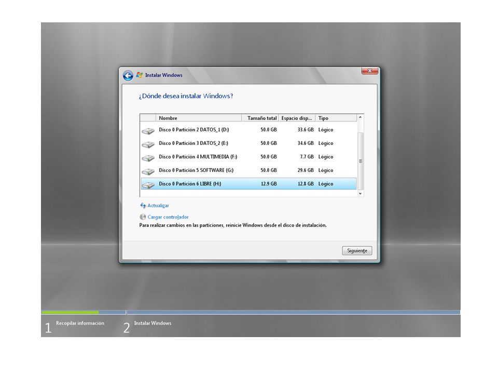Click the Siguiente button
Viewport: 498px width, 374px height.
point(357,250)
